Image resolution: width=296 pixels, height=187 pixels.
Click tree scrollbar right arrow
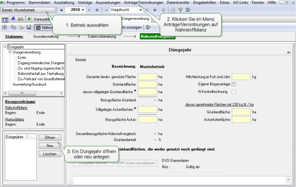[x=61, y=93]
